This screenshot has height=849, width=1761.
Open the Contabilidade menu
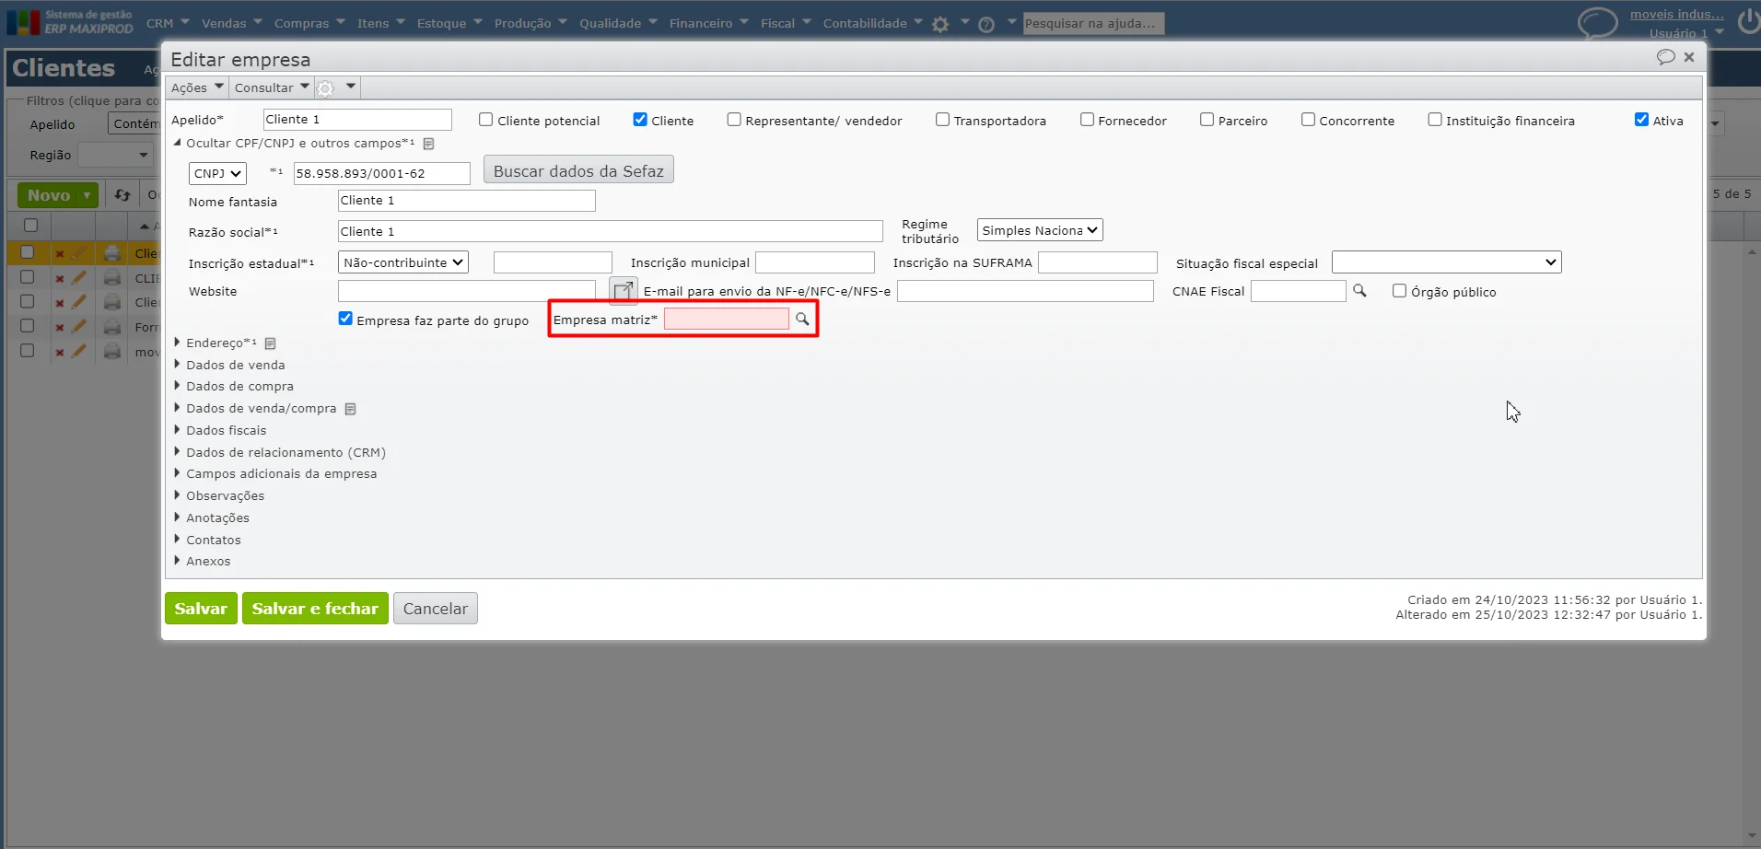pos(873,23)
